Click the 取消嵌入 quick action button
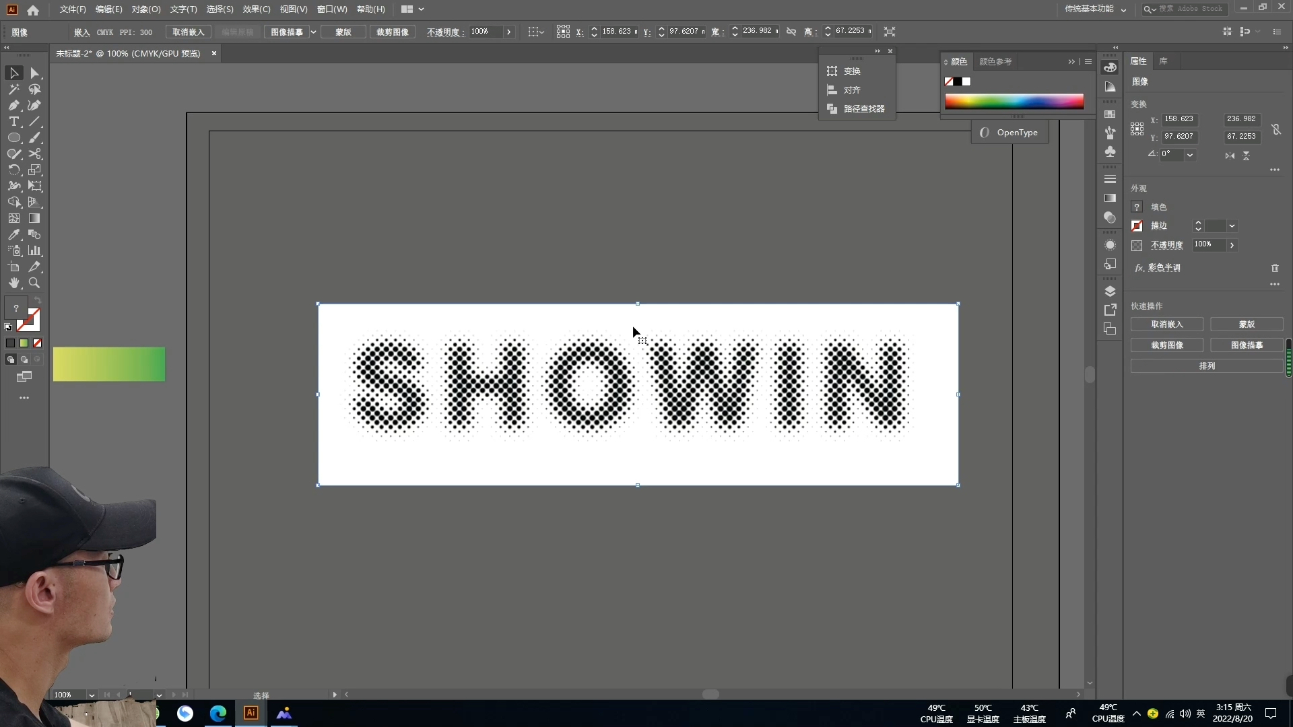This screenshot has width=1293, height=727. (x=1166, y=324)
